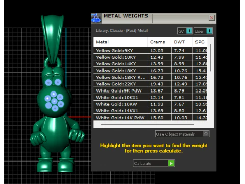Image resolution: width=245 pixels, height=184 pixels.
Task: Select the White Gold:14K PdW row
Action: 150,118
